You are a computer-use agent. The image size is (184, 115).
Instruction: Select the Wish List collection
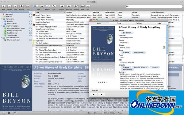(16, 17)
